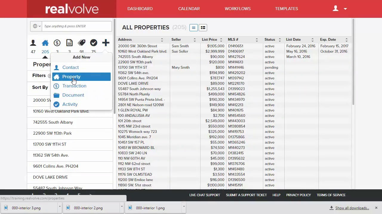Switch to grid card view icon

click(x=203, y=28)
